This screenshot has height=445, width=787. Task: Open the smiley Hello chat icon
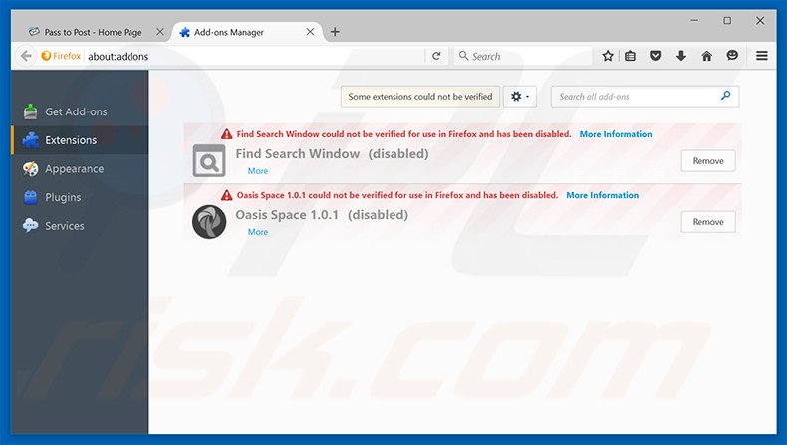tap(732, 55)
